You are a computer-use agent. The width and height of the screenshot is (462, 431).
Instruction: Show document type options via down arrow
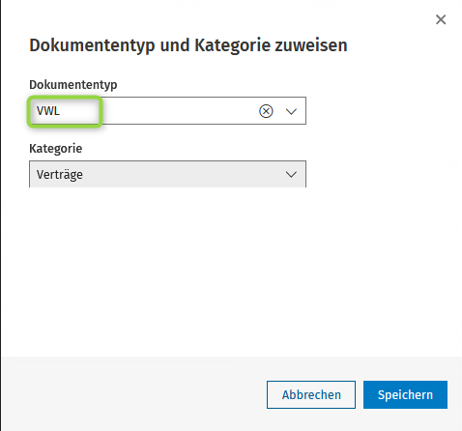coord(291,111)
